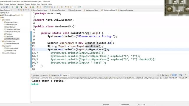Image resolution: width=189 pixels, height=106 pixels.
Task: Open the Javadoc view tab
Action: (x=44, y=75)
